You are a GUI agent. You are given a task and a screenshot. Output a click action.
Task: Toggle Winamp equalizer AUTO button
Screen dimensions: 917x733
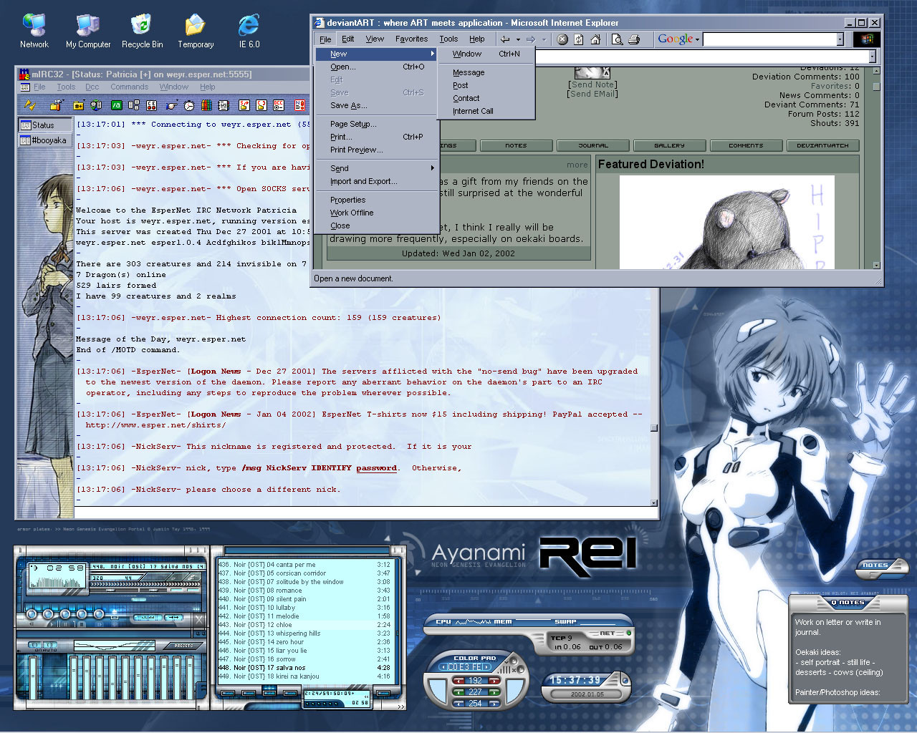coord(50,645)
